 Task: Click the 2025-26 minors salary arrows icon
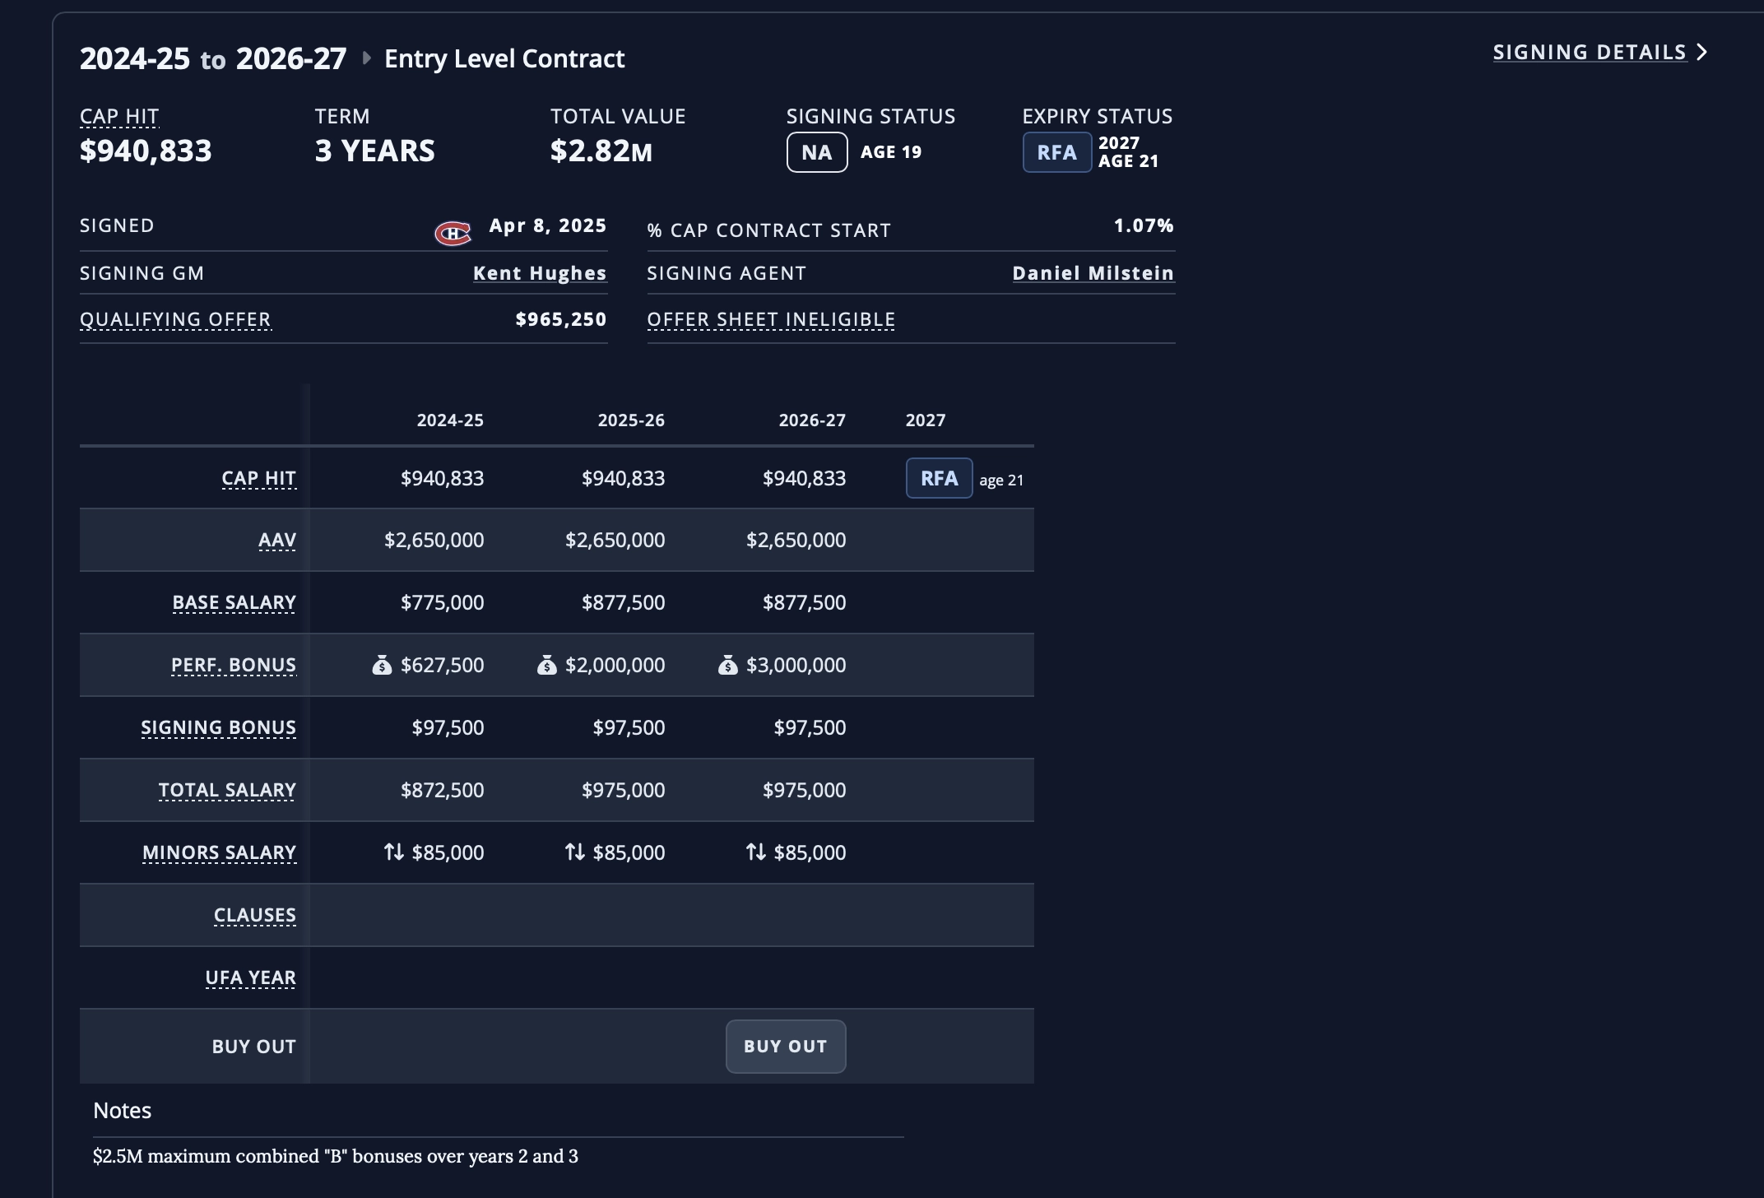point(575,852)
